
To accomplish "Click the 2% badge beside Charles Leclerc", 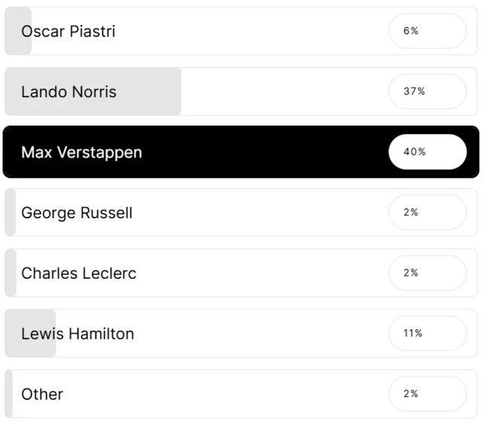I will coord(427,273).
